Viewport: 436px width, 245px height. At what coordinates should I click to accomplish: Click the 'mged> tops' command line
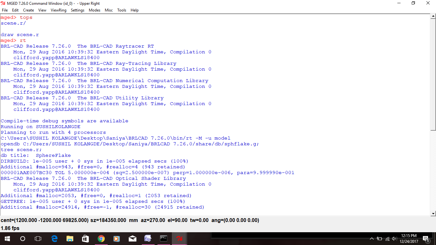click(x=17, y=18)
